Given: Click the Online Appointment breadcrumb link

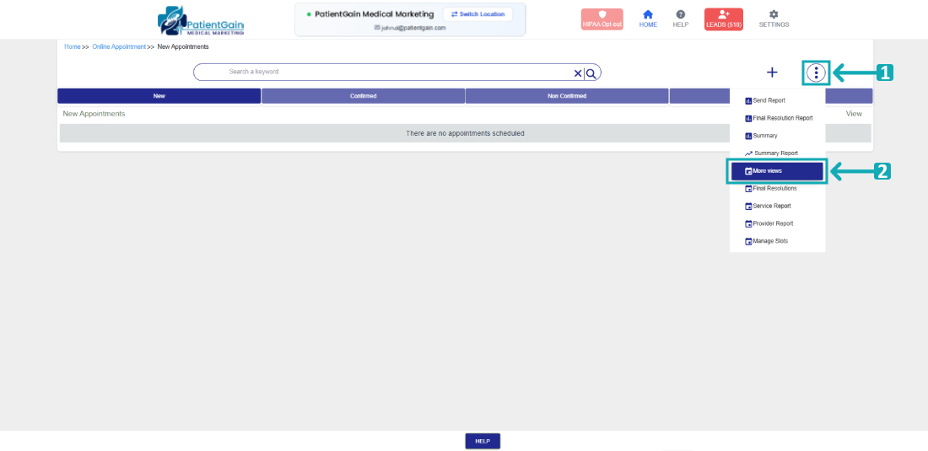Looking at the screenshot, I should 119,46.
